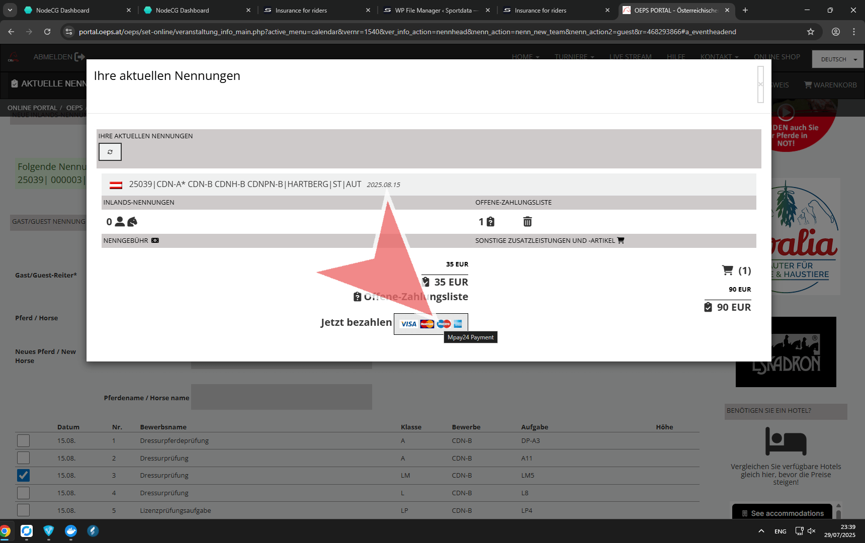Close the Ihre aktuellen Nennungen dialog
This screenshot has height=543, width=865.
[761, 84]
